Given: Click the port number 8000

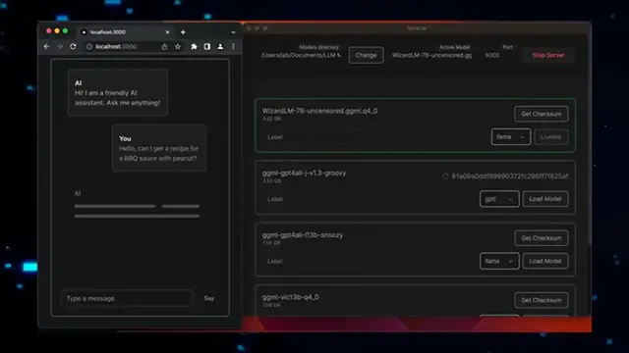Looking at the screenshot, I should click(x=492, y=55).
